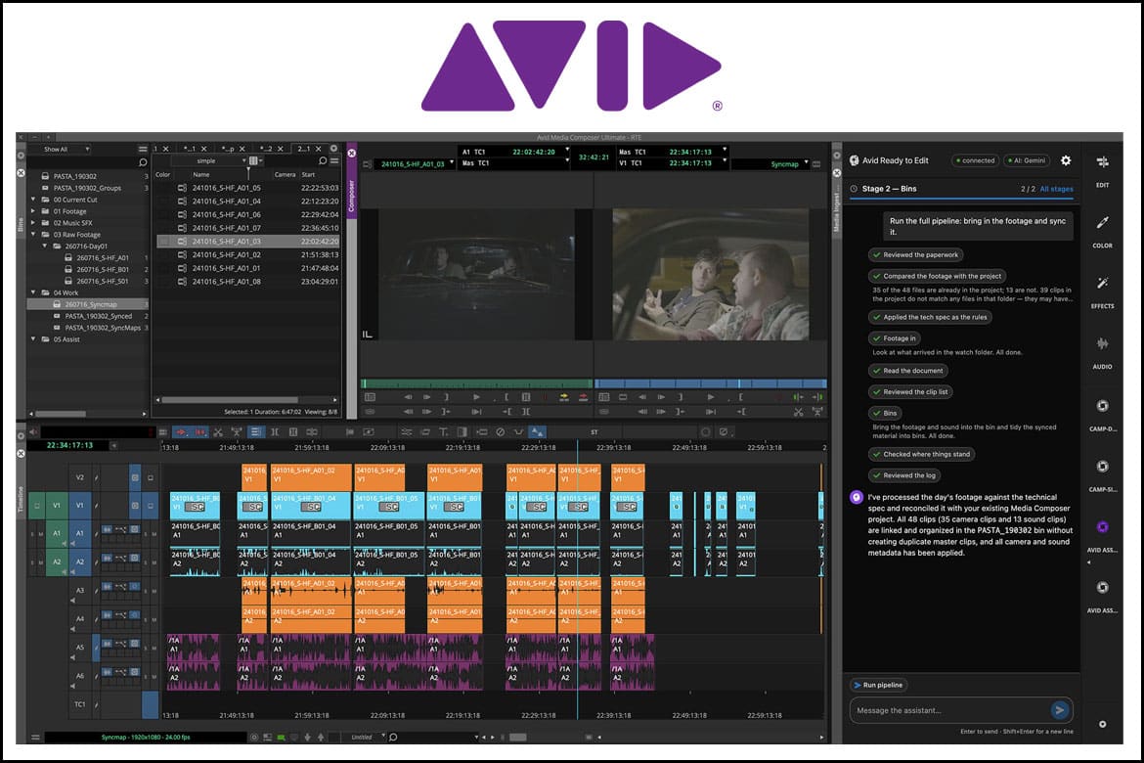The width and height of the screenshot is (1144, 763).
Task: Collapse the 03 Raw Footage folder
Action: click(x=33, y=235)
